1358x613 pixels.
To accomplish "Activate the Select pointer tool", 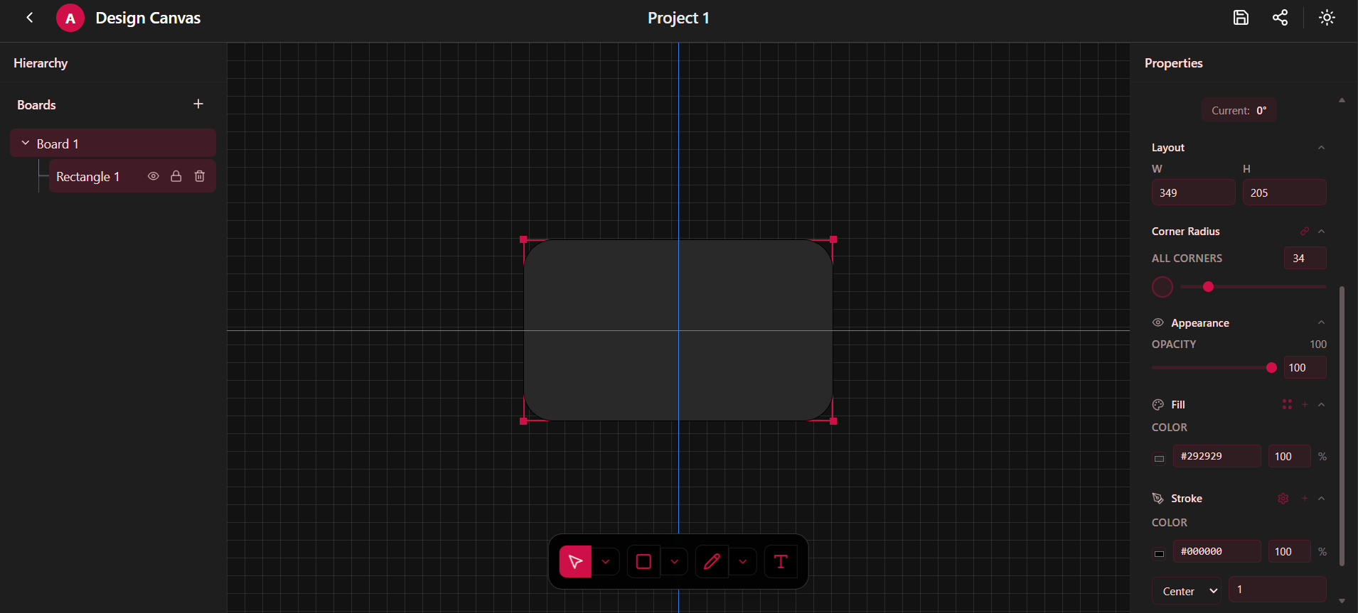I will coord(575,562).
